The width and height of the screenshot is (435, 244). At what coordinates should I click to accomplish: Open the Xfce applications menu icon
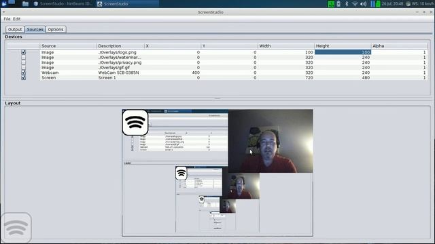(4, 3)
